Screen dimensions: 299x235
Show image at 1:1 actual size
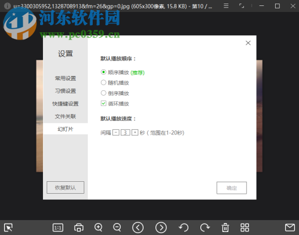[x=58, y=227]
